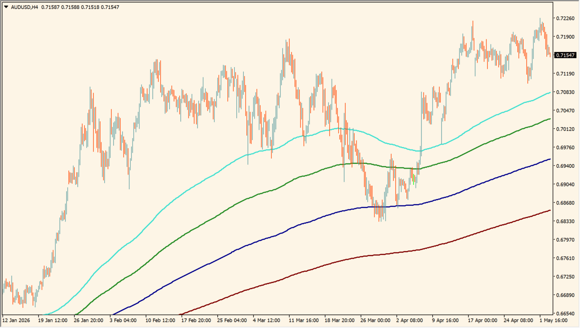Click the 19 Jan 12:00 time label

click(52, 321)
